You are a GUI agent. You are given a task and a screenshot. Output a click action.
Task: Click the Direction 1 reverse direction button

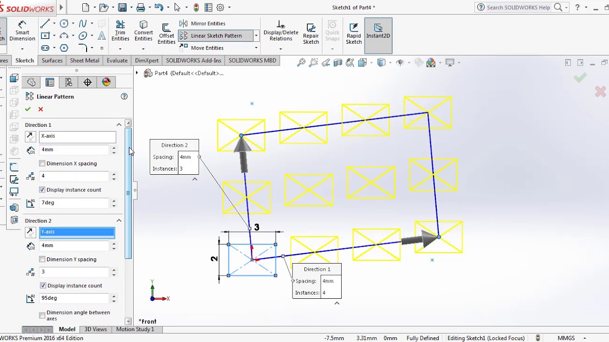[30, 136]
